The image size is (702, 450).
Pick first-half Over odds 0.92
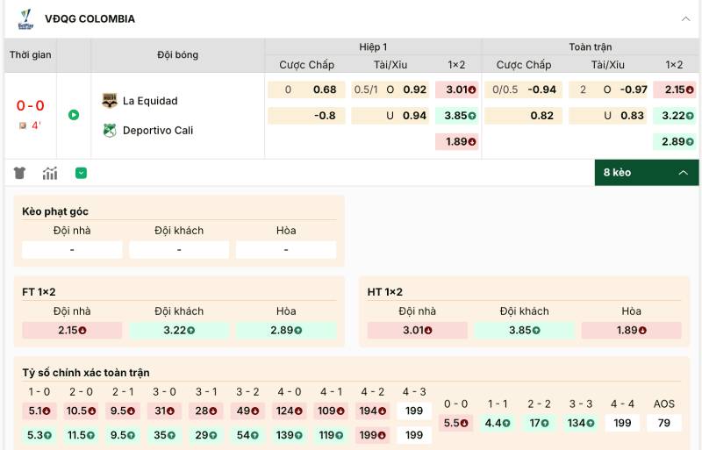click(390, 89)
